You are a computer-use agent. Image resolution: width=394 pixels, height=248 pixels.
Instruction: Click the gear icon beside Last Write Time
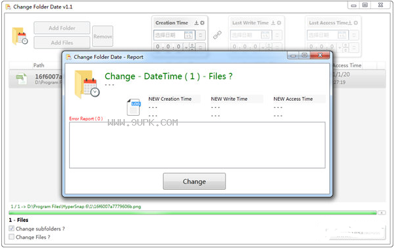point(279,23)
